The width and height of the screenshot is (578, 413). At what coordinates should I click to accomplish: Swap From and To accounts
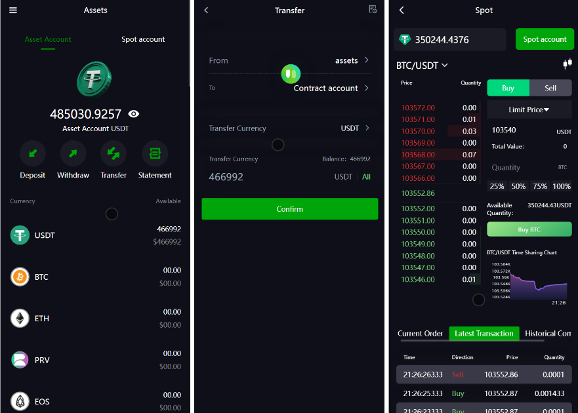[x=290, y=73]
